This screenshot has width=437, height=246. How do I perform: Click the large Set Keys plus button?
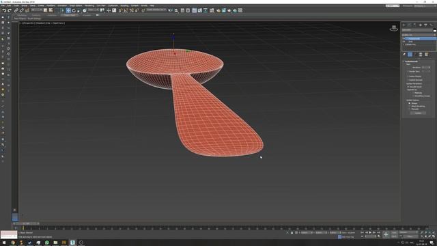[x=386, y=234]
